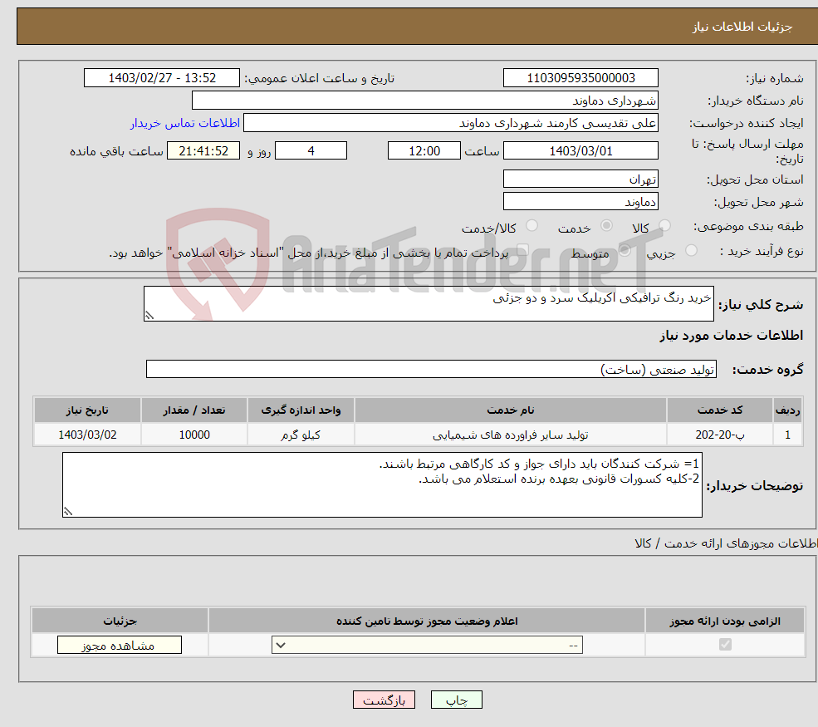818x727 pixels.
Task: Click the general description text area
Action: click(429, 304)
